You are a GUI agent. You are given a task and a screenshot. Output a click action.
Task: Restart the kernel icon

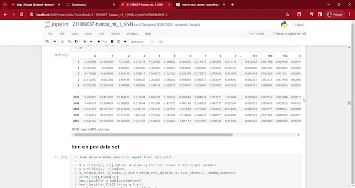click(119, 42)
